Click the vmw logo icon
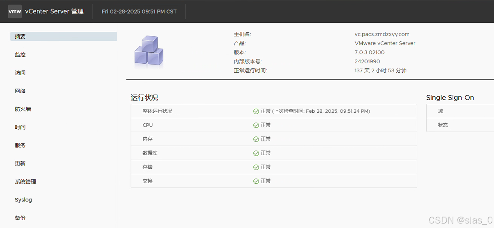 click(15, 11)
